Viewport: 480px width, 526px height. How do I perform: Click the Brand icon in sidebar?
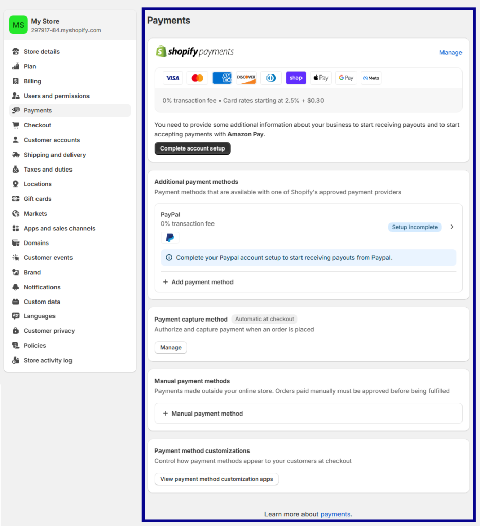(15, 272)
